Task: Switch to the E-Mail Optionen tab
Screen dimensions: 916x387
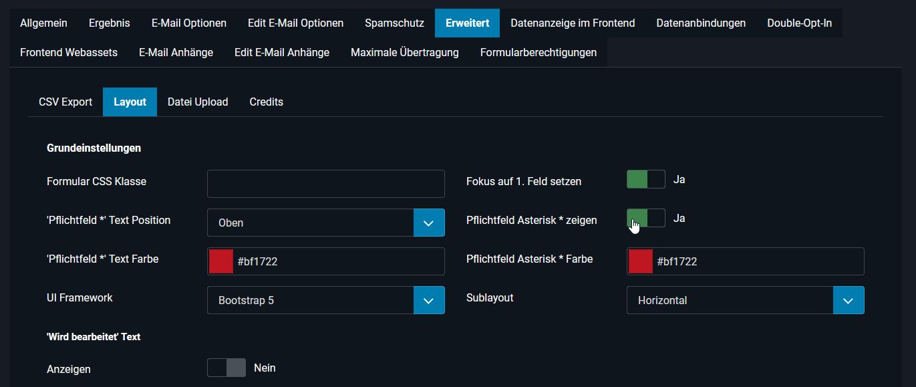Action: tap(188, 23)
